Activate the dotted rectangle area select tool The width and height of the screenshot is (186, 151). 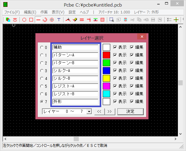click(x=111, y=20)
